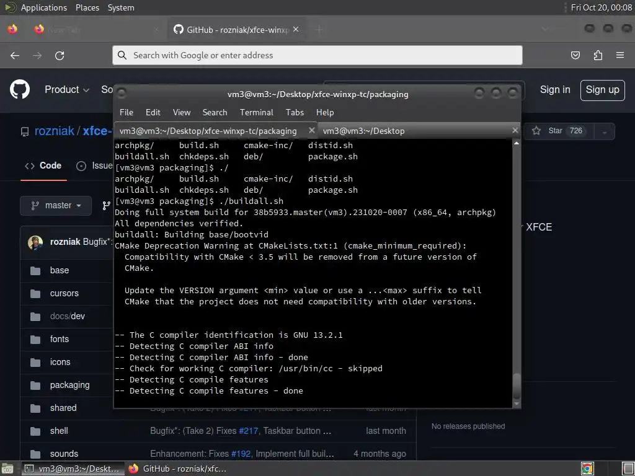Click the git branch icon next to master
Viewport: 635px width, 476px height.
pyautogui.click(x=106, y=206)
